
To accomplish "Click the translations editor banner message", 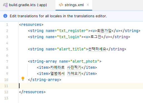I will [58, 16].
